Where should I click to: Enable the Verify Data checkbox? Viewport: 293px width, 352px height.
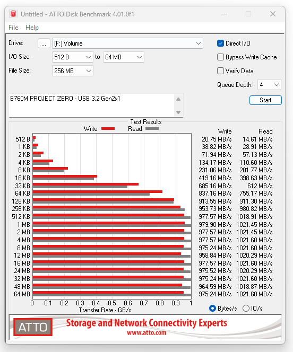(220, 71)
